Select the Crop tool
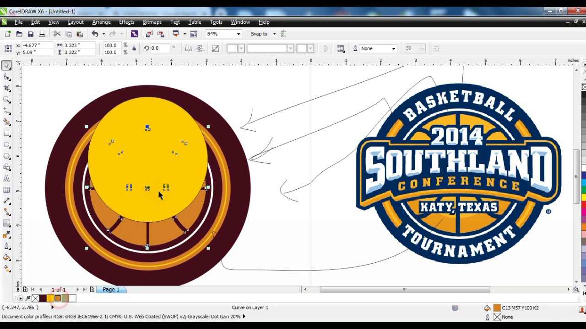The height and width of the screenshot is (329, 586). coord(7,88)
